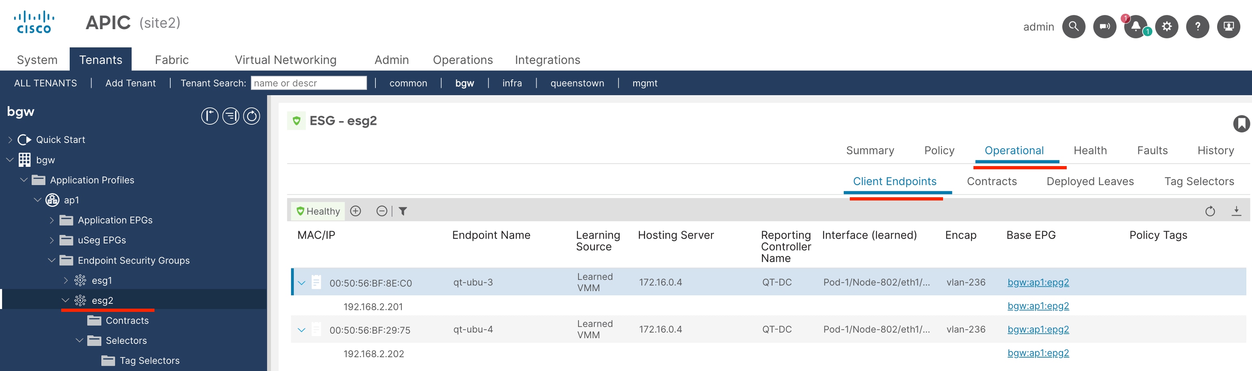Viewport: 1252px width, 371px height.
Task: Collapse the Endpoint Security Groups node
Action: (x=51, y=260)
